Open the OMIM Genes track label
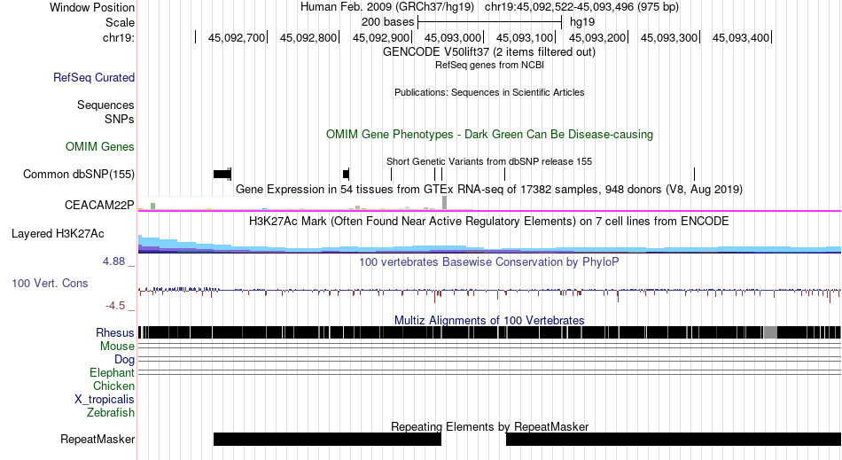Screen dimensions: 842x460 100,146
